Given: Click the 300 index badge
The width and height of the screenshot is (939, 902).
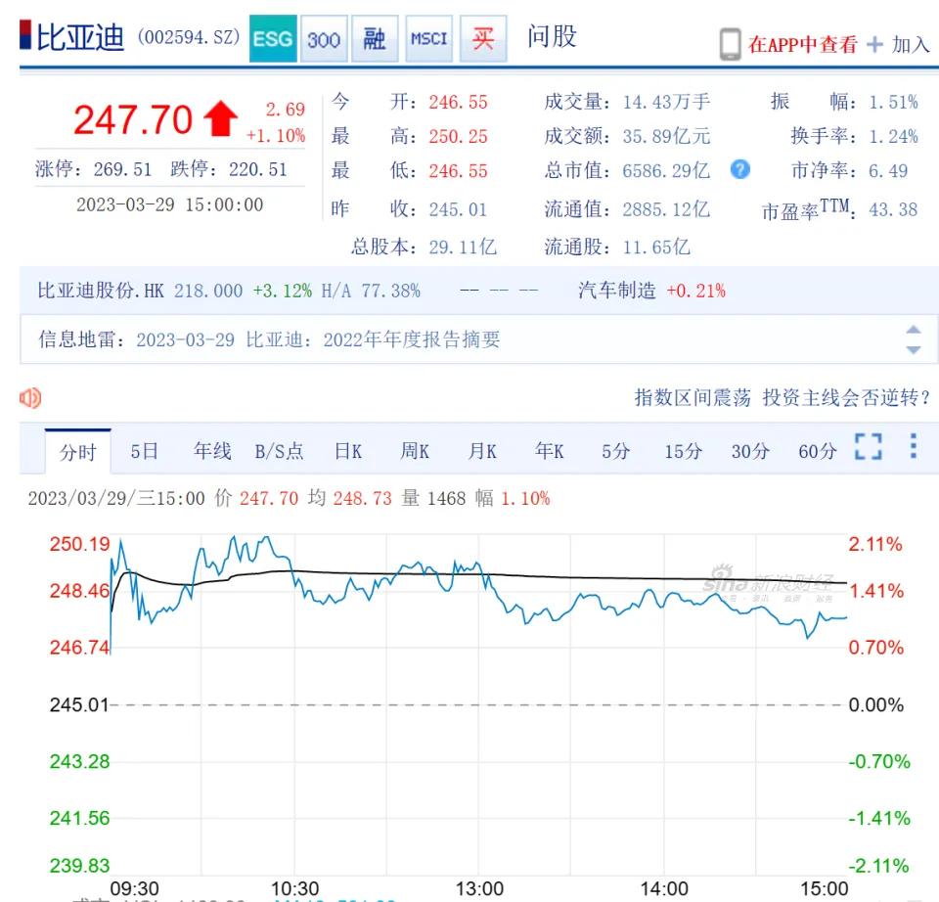Looking at the screenshot, I should coord(324,39).
